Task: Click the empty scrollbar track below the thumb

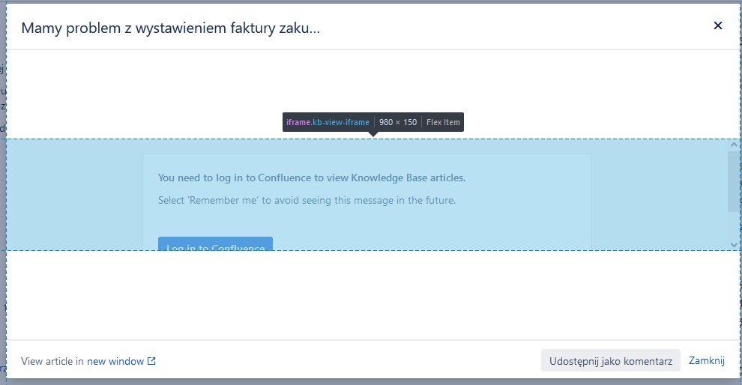Action: 734,226
